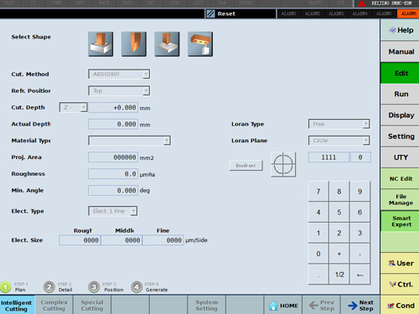Click the User button
The width and height of the screenshot is (419, 314).
click(400, 263)
